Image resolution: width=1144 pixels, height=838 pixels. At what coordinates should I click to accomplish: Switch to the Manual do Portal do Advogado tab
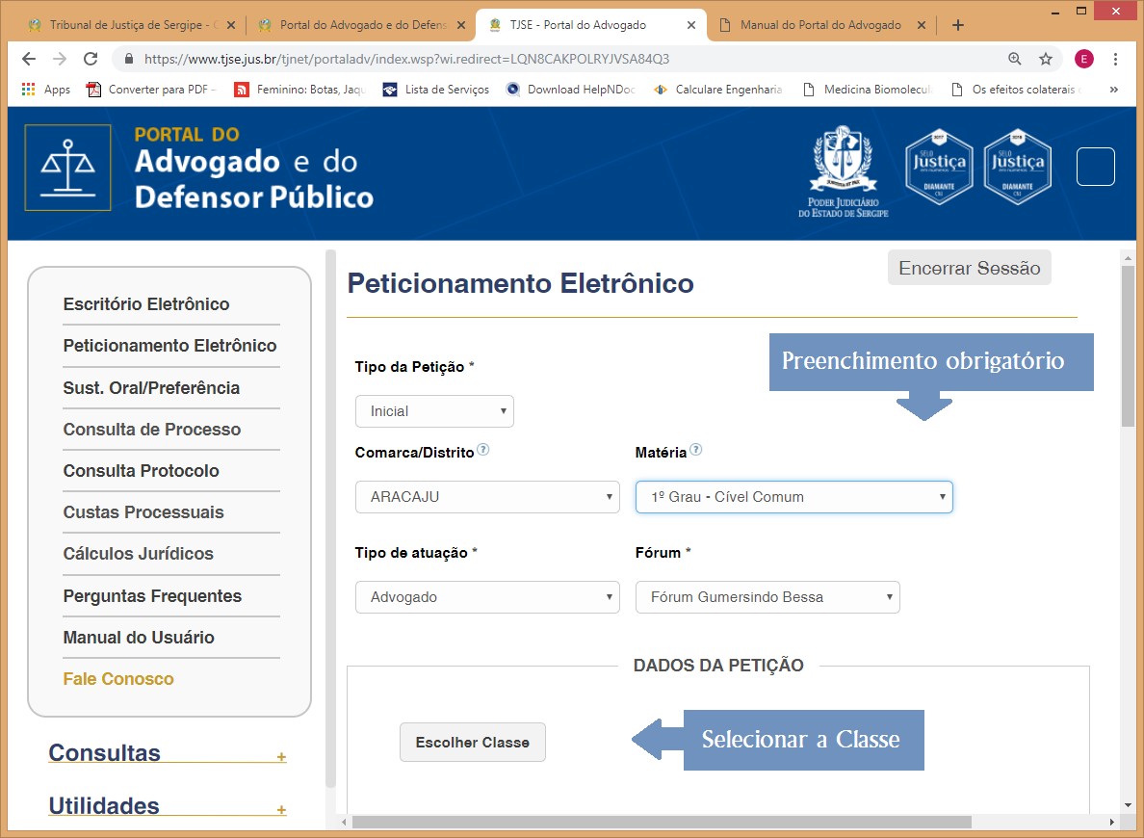tap(819, 25)
